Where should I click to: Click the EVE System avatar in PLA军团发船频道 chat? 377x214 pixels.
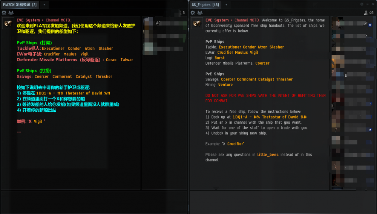click(8, 23)
